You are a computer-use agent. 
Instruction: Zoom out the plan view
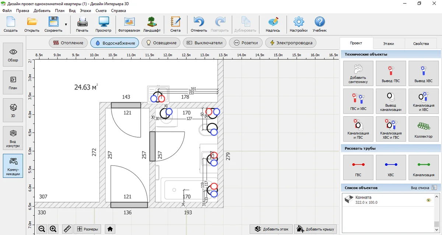coord(42,229)
